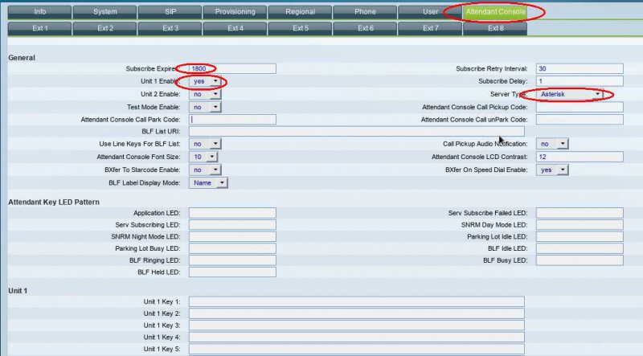Toggle Call Pickup Audio Notification dropdown

(552, 144)
